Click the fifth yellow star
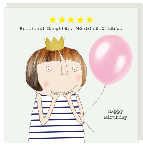This screenshot has width=143, height=147. [x=89, y=20]
